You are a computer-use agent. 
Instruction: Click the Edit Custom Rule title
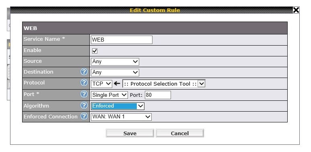pyautogui.click(x=155, y=10)
